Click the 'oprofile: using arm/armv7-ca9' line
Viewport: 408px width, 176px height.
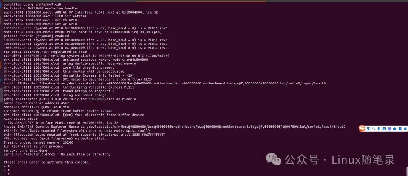pyautogui.click(x=31, y=5)
